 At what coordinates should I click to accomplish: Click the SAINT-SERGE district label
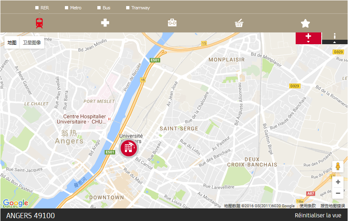pyautogui.click(x=179, y=129)
